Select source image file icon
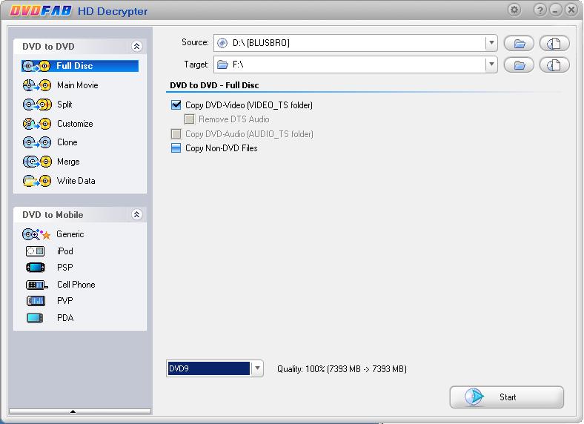 (x=554, y=44)
